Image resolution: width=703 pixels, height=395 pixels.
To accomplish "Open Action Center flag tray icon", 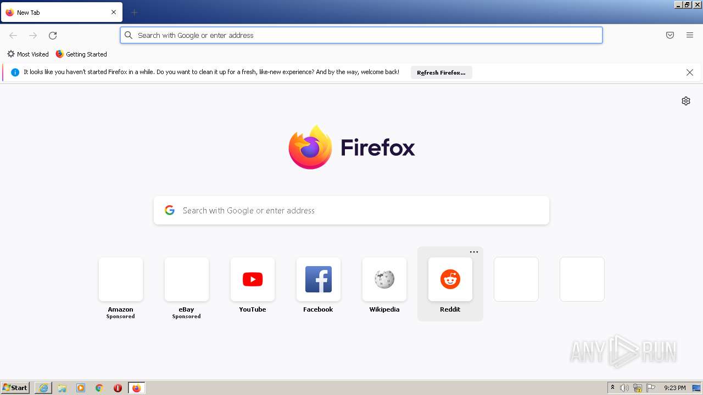I will click(x=651, y=388).
